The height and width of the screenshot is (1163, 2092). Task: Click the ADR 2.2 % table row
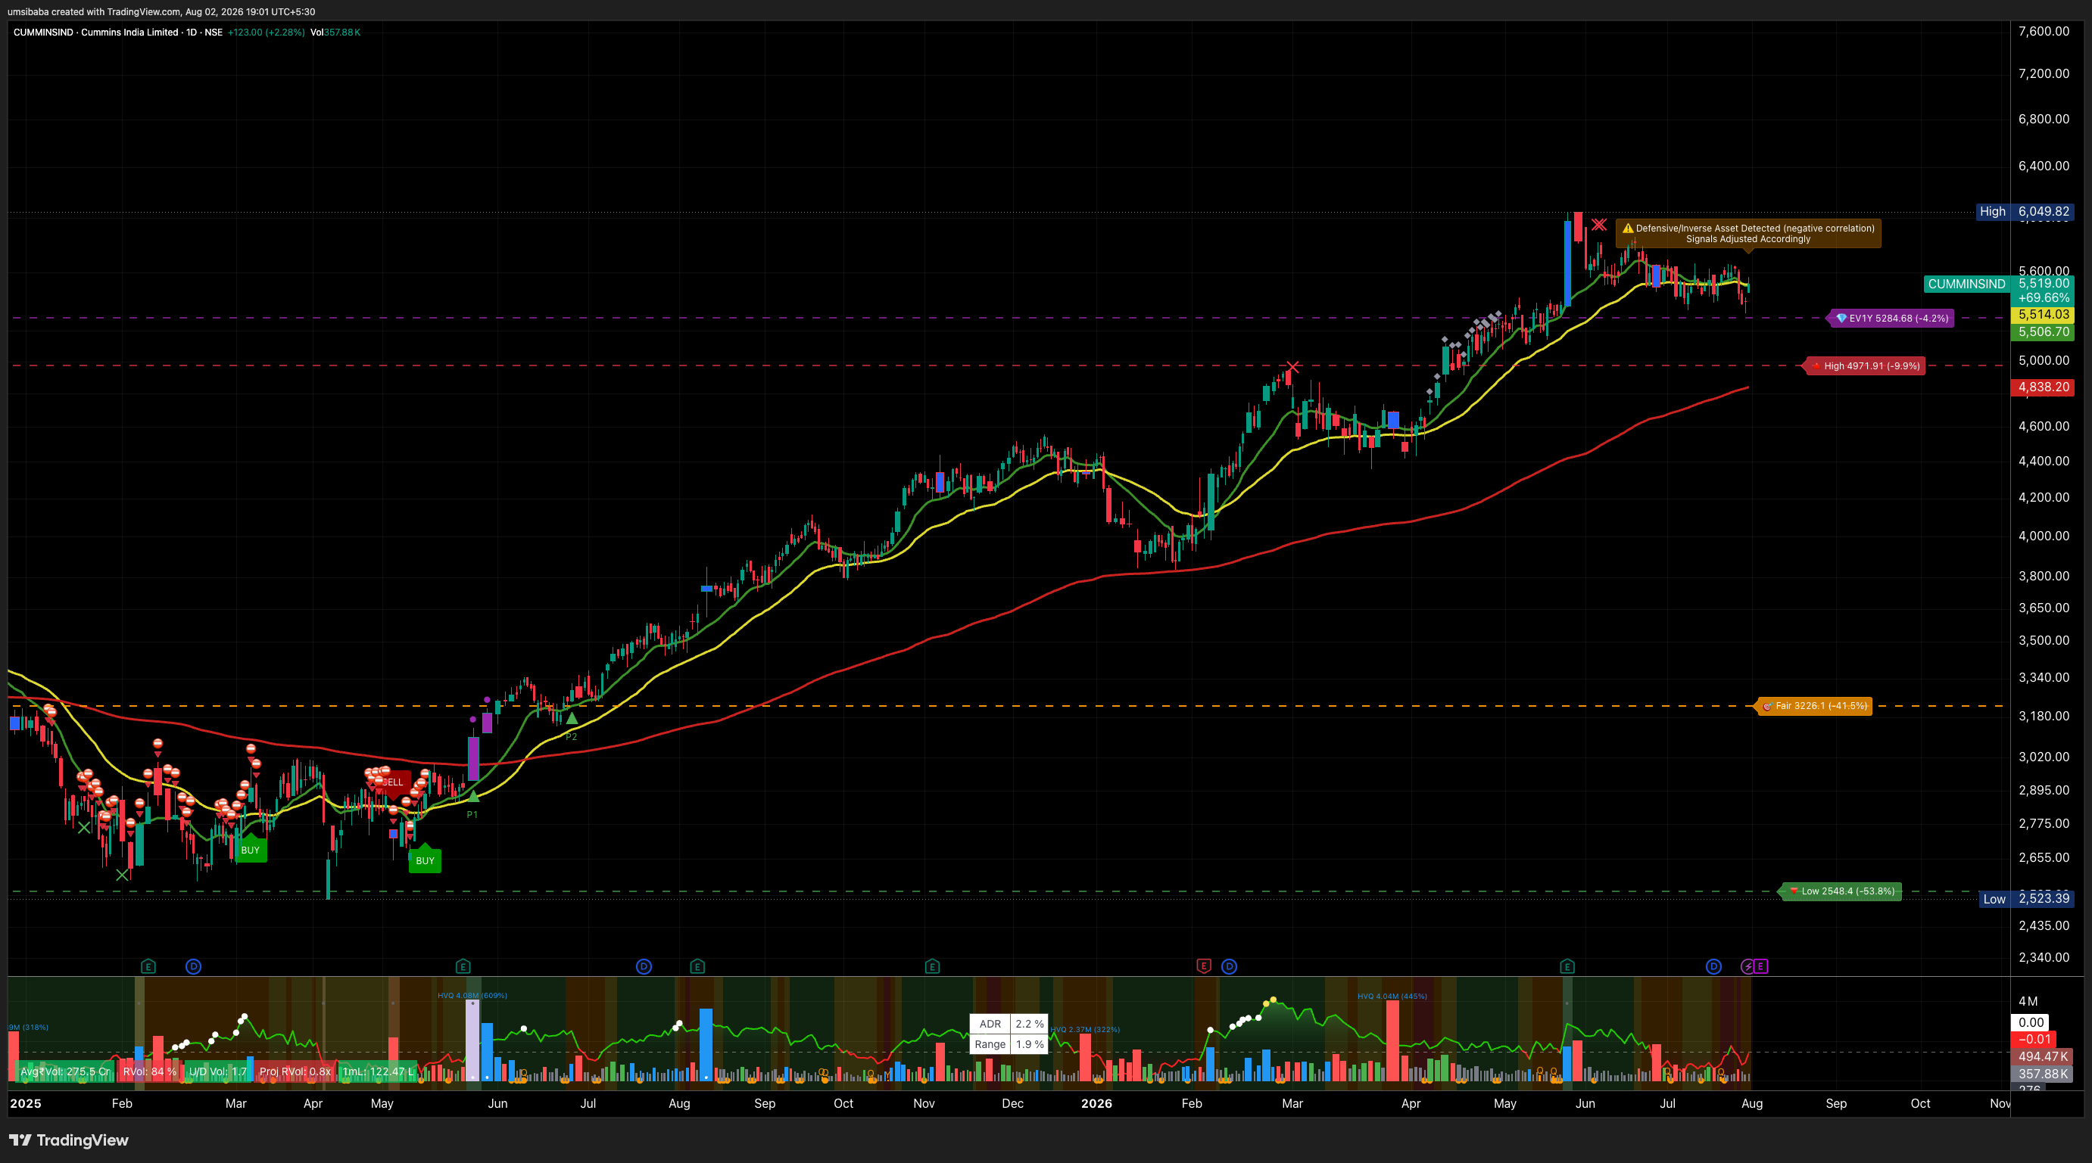tap(1009, 1025)
